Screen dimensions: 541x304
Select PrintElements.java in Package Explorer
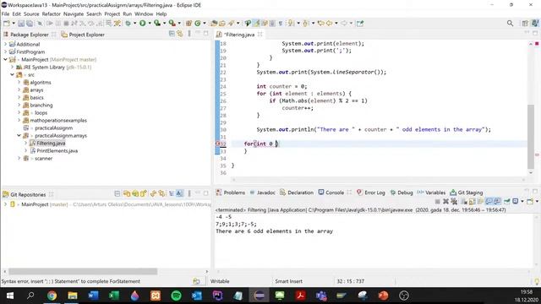click(57, 150)
